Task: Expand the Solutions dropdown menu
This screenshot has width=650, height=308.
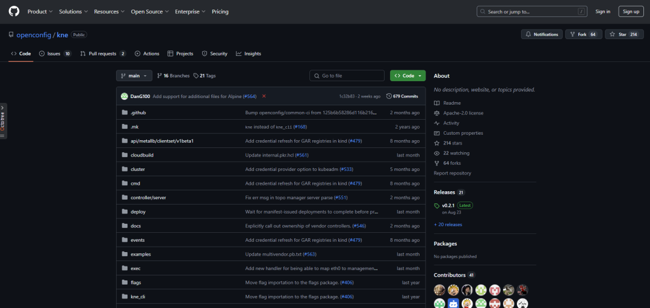Action: [x=73, y=11]
